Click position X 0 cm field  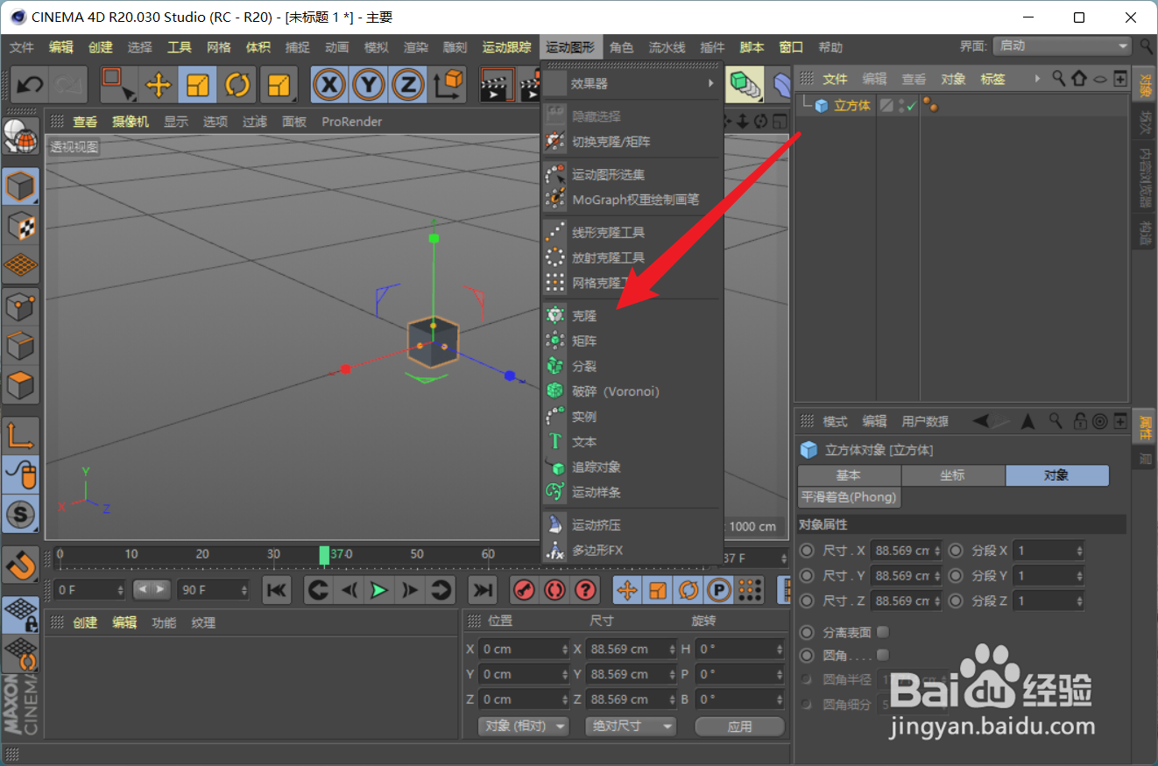pyautogui.click(x=523, y=649)
